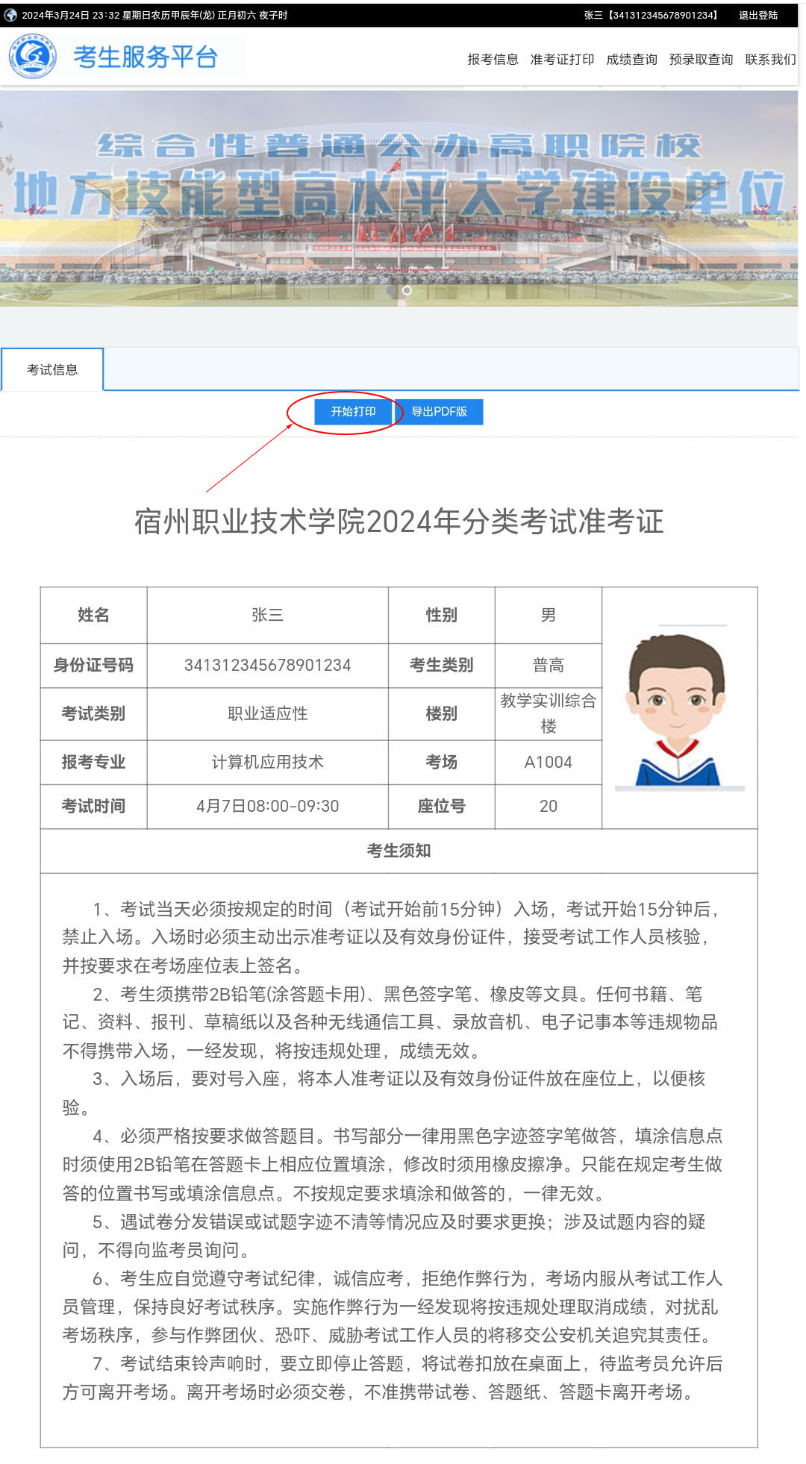The image size is (806, 1464).
Task: Click the 导出PDF版 button
Action: (439, 412)
